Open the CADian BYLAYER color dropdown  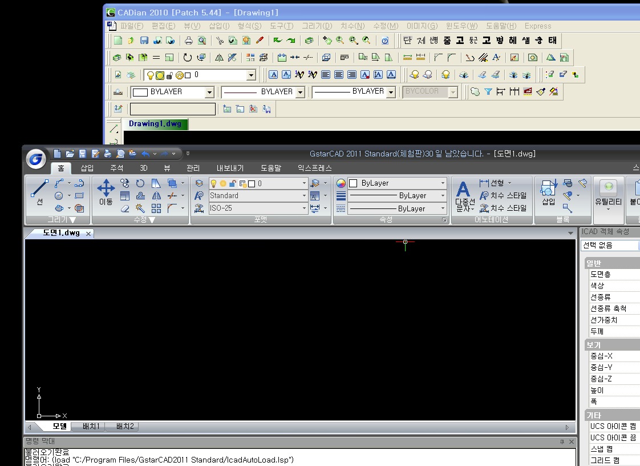click(x=209, y=93)
